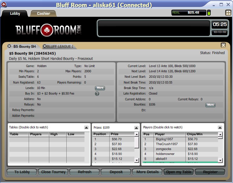Close the BLUFF LEAGUE tab

click(x=44, y=46)
